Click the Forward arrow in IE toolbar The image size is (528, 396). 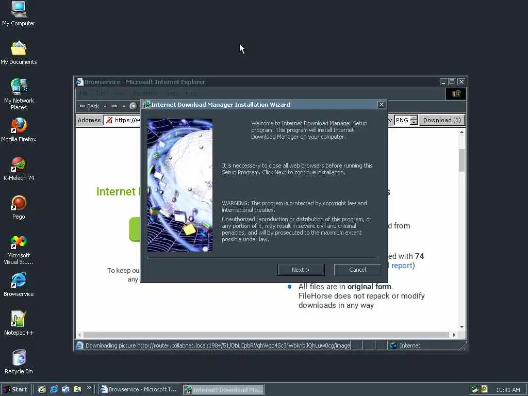coord(114,106)
